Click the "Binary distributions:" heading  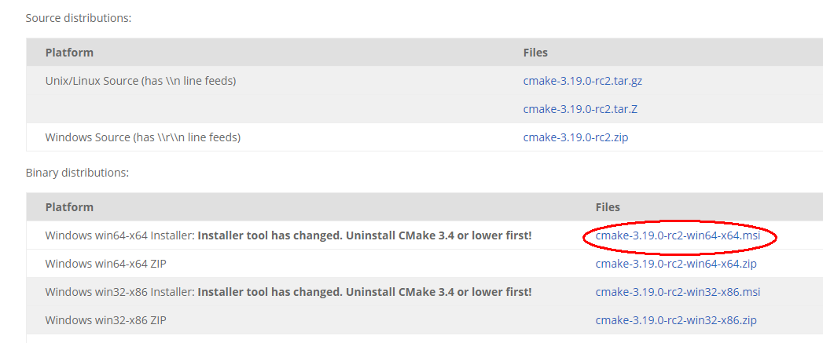pyautogui.click(x=77, y=173)
